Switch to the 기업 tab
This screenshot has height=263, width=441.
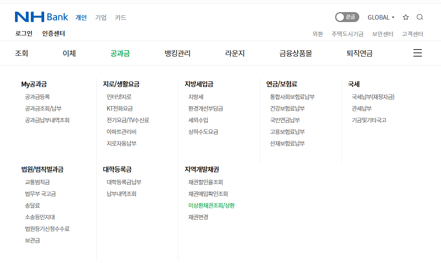(100, 18)
